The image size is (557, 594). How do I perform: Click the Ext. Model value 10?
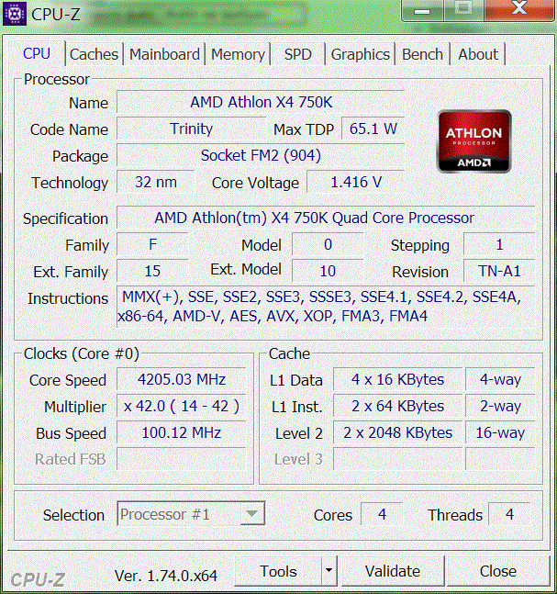coord(328,271)
